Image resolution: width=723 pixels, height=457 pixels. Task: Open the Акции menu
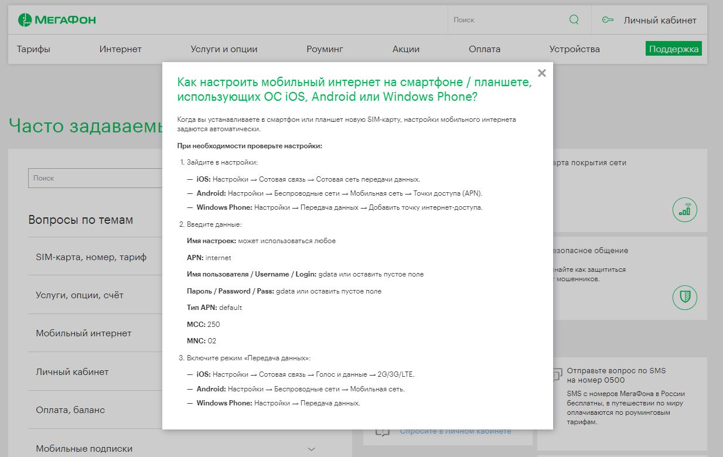(x=406, y=49)
